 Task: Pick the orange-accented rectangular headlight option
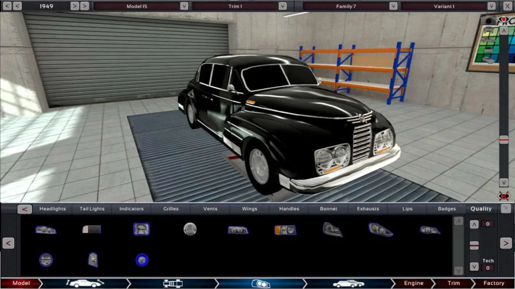click(x=285, y=230)
